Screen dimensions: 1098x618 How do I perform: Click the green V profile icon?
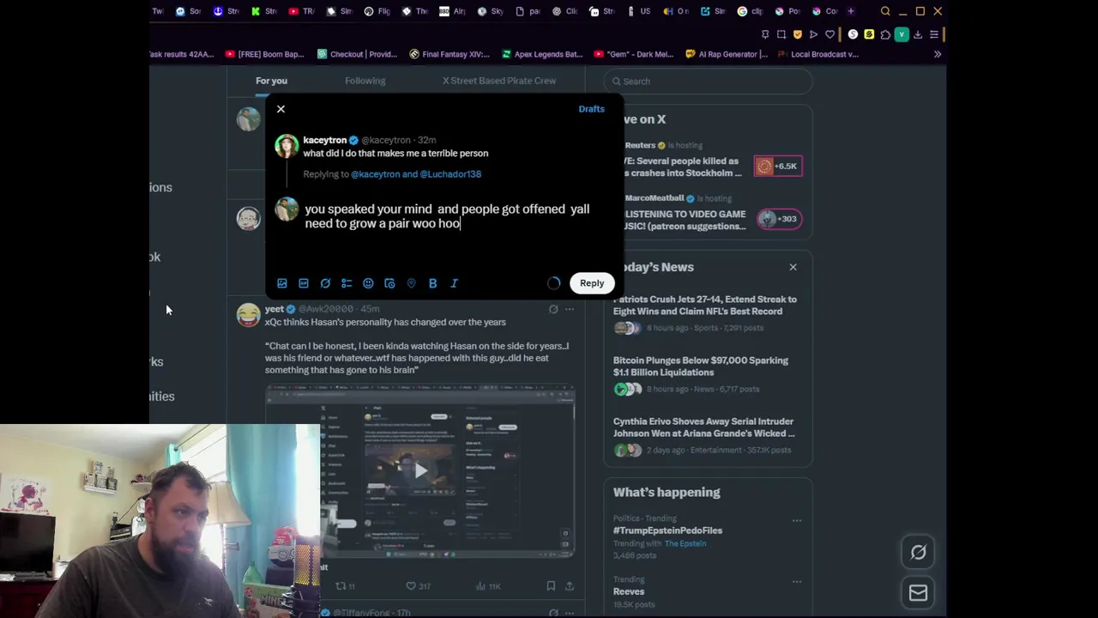coord(902,34)
